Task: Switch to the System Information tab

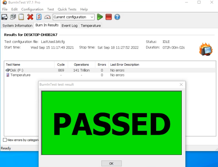Action: pos(17,26)
